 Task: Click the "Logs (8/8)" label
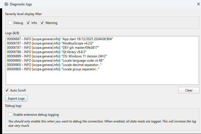point(12,33)
